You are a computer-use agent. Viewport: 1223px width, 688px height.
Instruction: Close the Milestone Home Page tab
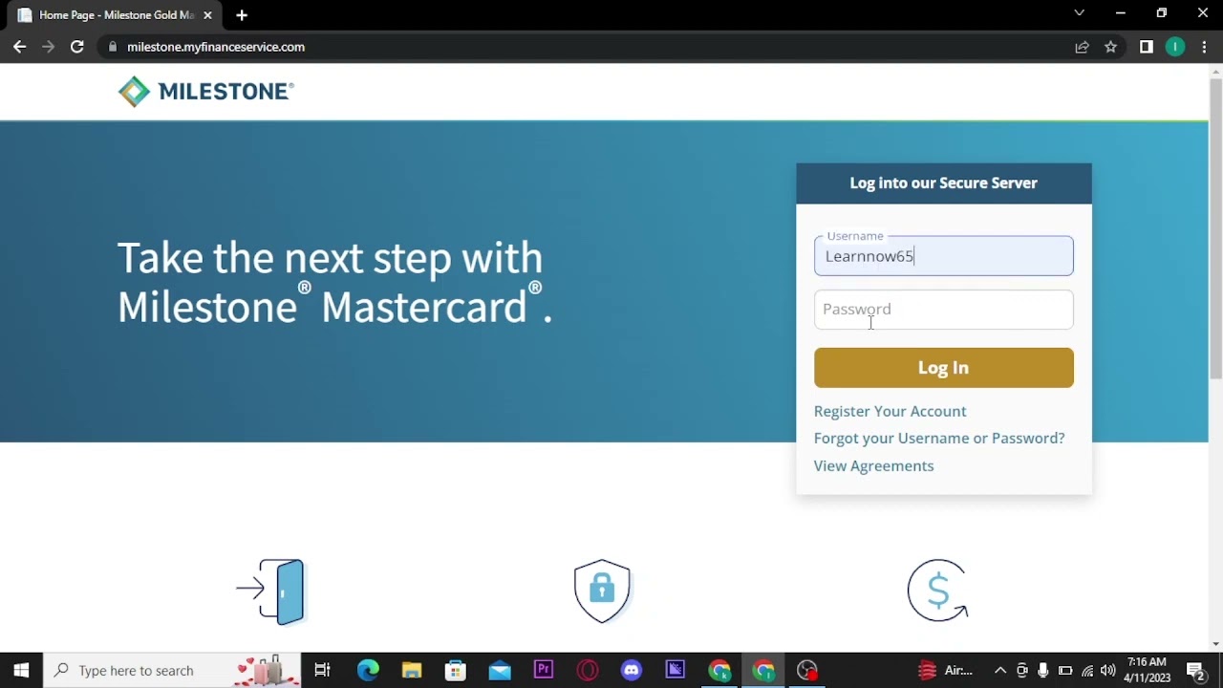[207, 15]
